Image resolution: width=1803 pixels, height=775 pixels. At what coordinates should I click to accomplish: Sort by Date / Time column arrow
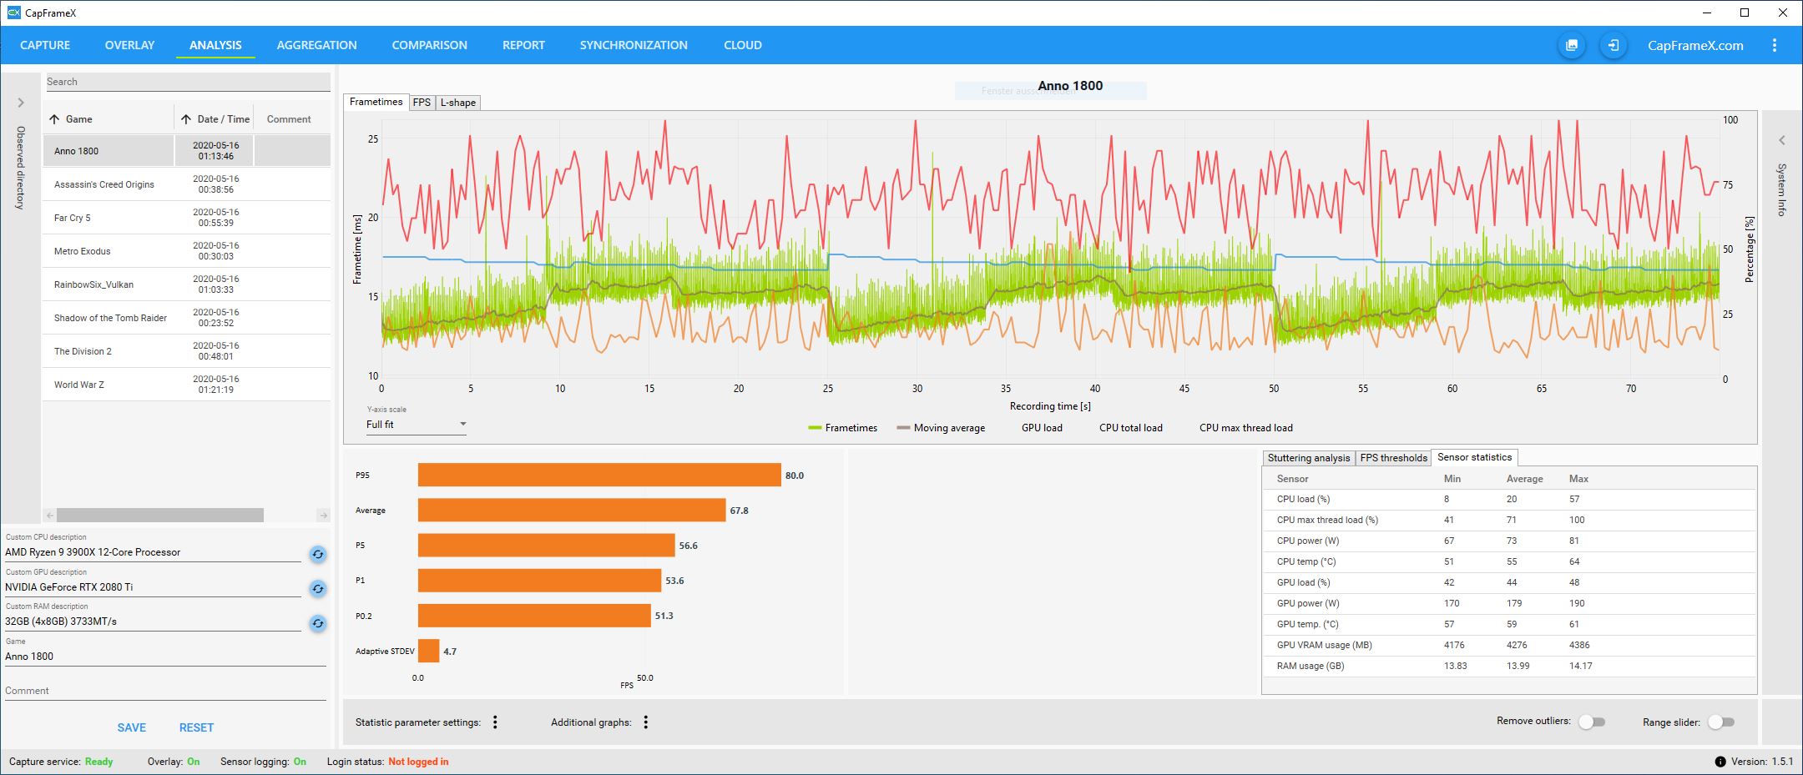[186, 119]
